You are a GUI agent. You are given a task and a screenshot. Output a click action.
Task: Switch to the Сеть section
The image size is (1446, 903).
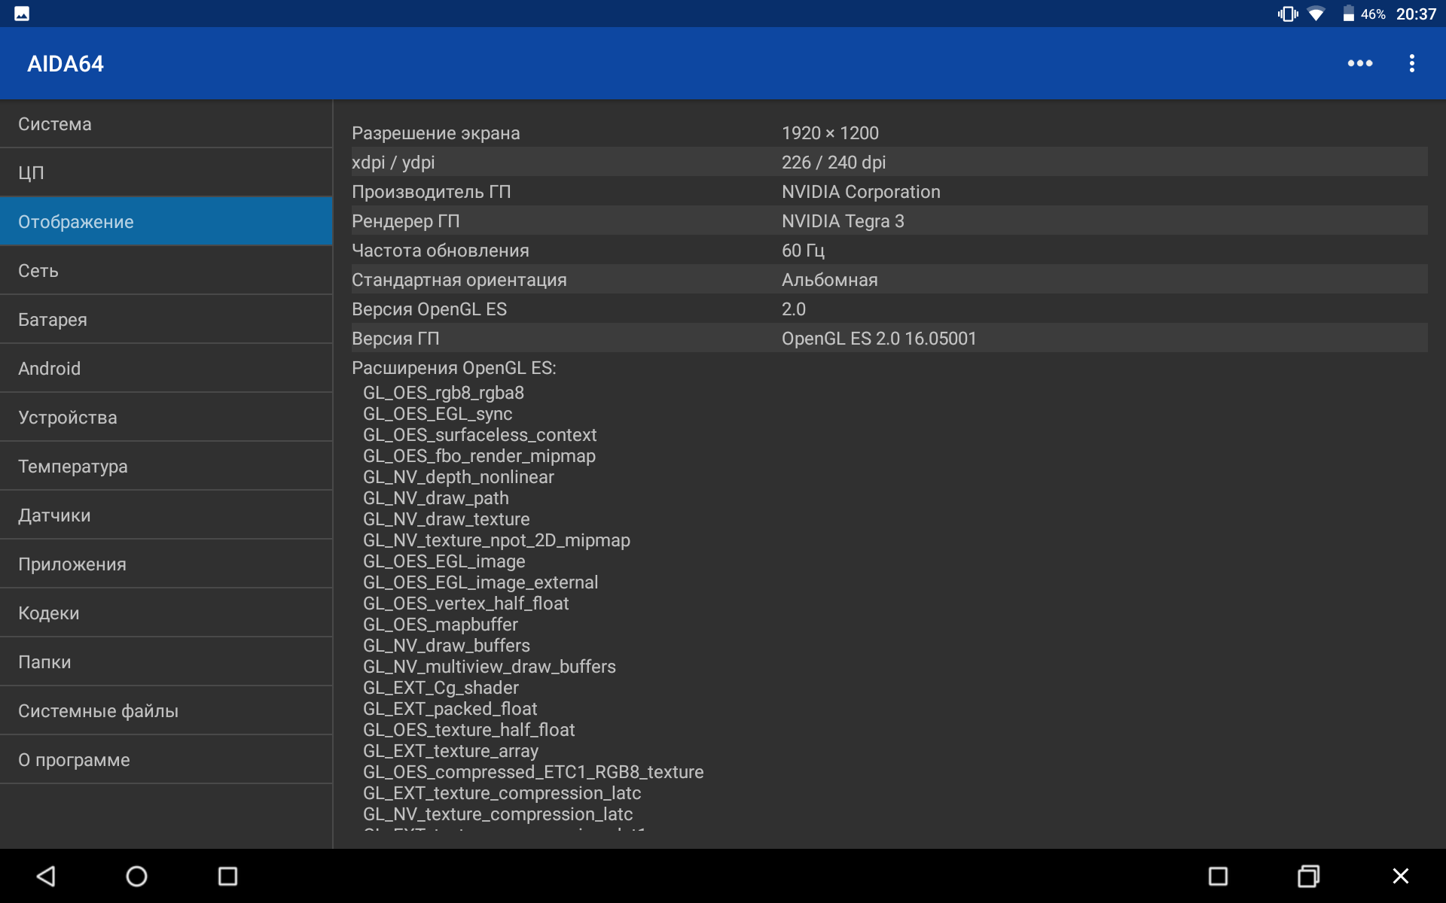click(x=166, y=271)
